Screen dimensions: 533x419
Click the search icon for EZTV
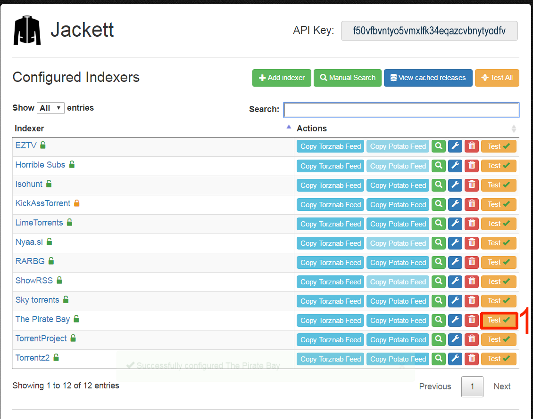click(439, 146)
